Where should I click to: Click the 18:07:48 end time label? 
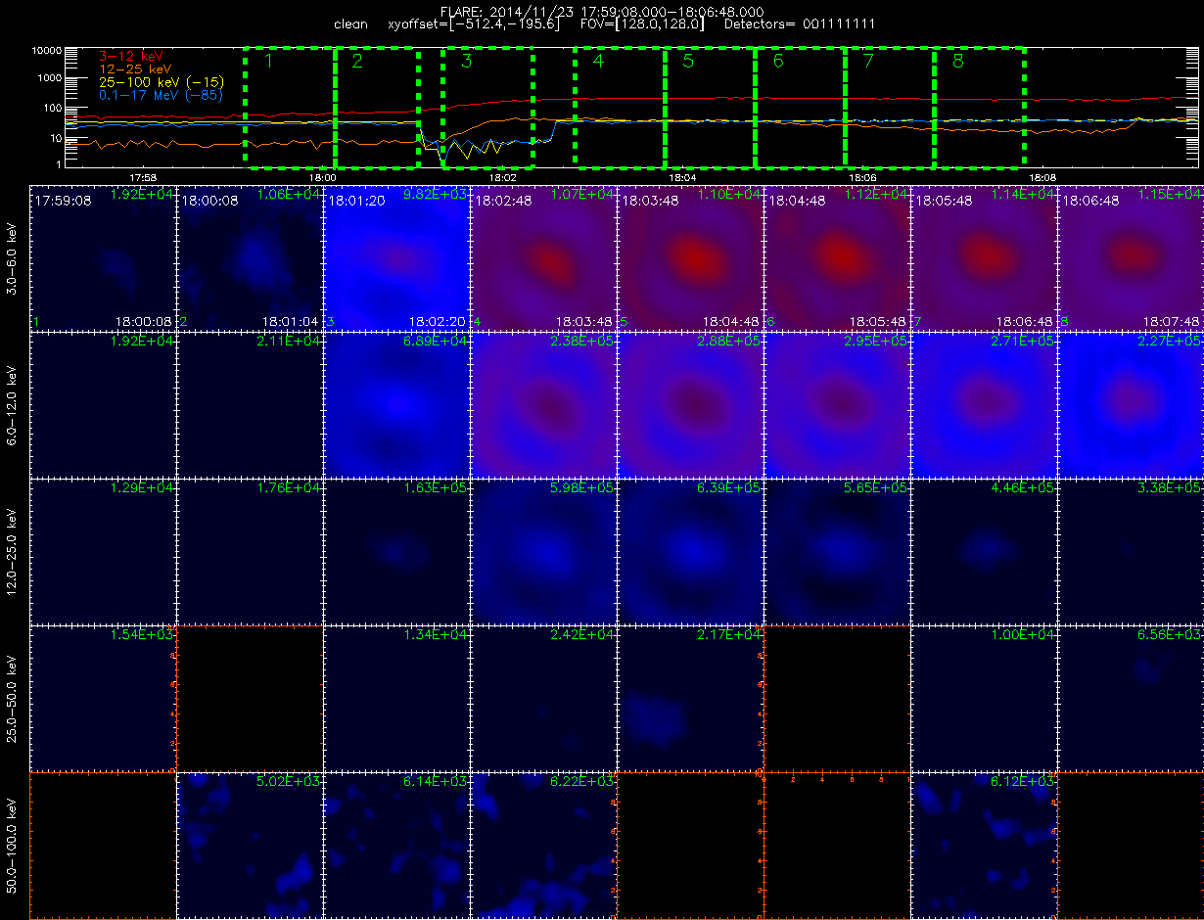(1173, 321)
